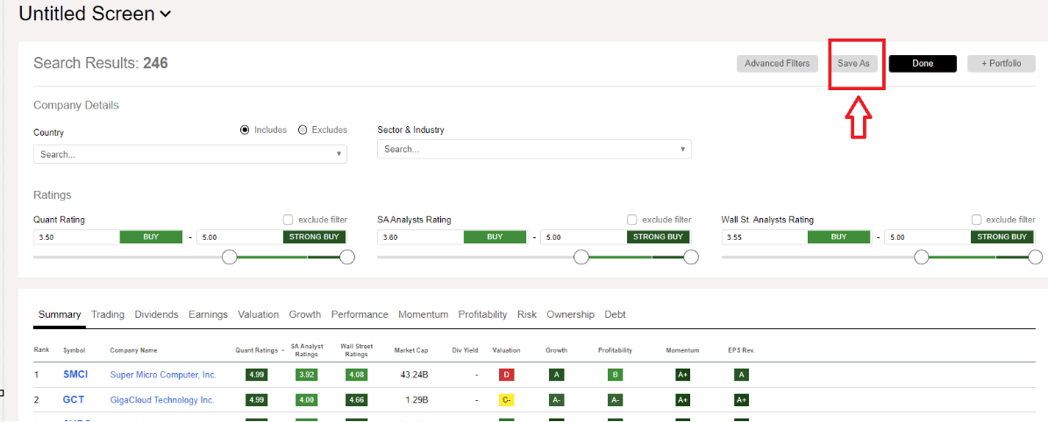Switch to the Trading tab
The width and height of the screenshot is (1048, 422).
click(108, 314)
